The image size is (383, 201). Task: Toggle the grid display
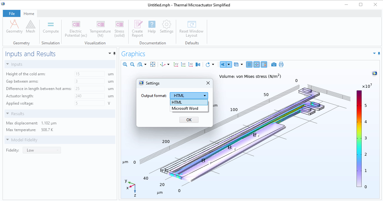(249, 64)
